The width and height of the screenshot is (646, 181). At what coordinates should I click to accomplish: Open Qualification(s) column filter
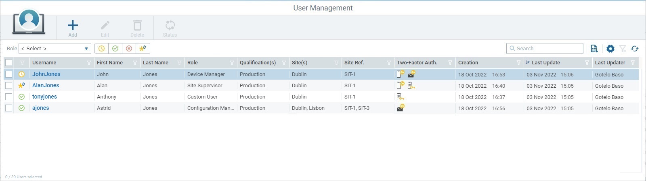point(284,63)
